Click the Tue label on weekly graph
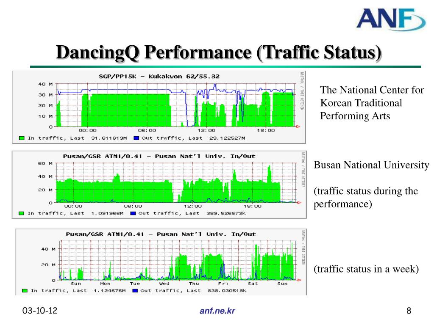The width and height of the screenshot is (434, 325). pyautogui.click(x=135, y=284)
